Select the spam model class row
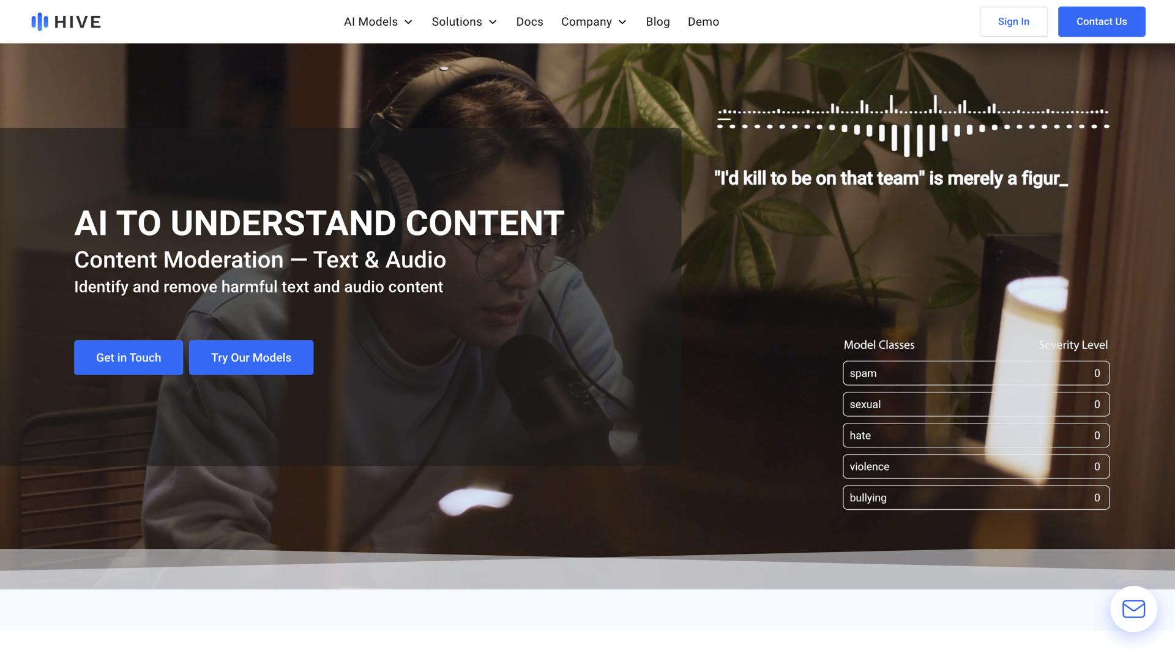The image size is (1175, 661). (975, 373)
